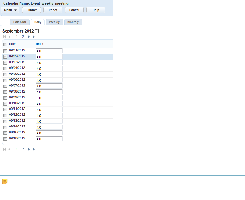Go to previous page in bottom pager
Image resolution: width=245 pixels, height=200 pixels.
[9, 149]
